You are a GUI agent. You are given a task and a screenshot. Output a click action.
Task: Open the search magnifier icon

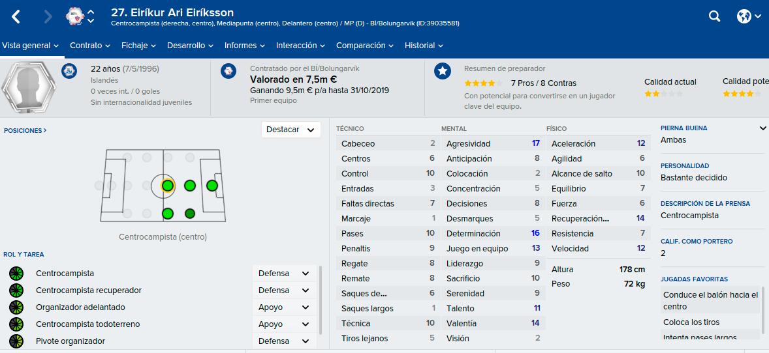click(x=715, y=16)
